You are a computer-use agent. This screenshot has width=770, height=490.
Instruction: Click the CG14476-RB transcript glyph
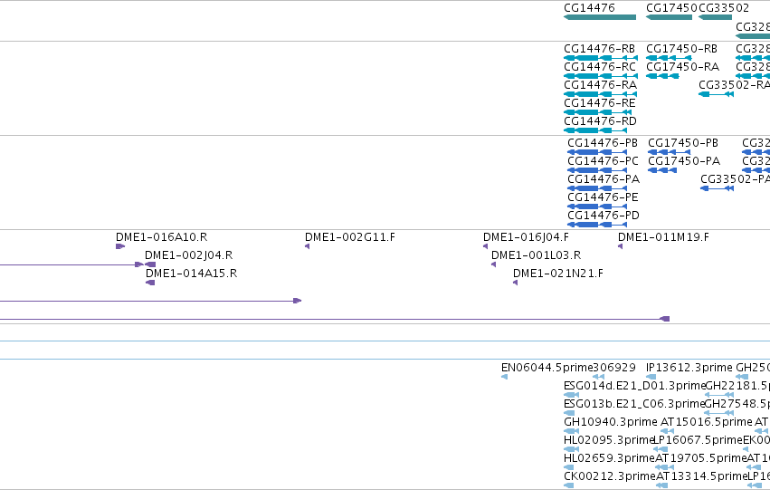click(x=601, y=58)
